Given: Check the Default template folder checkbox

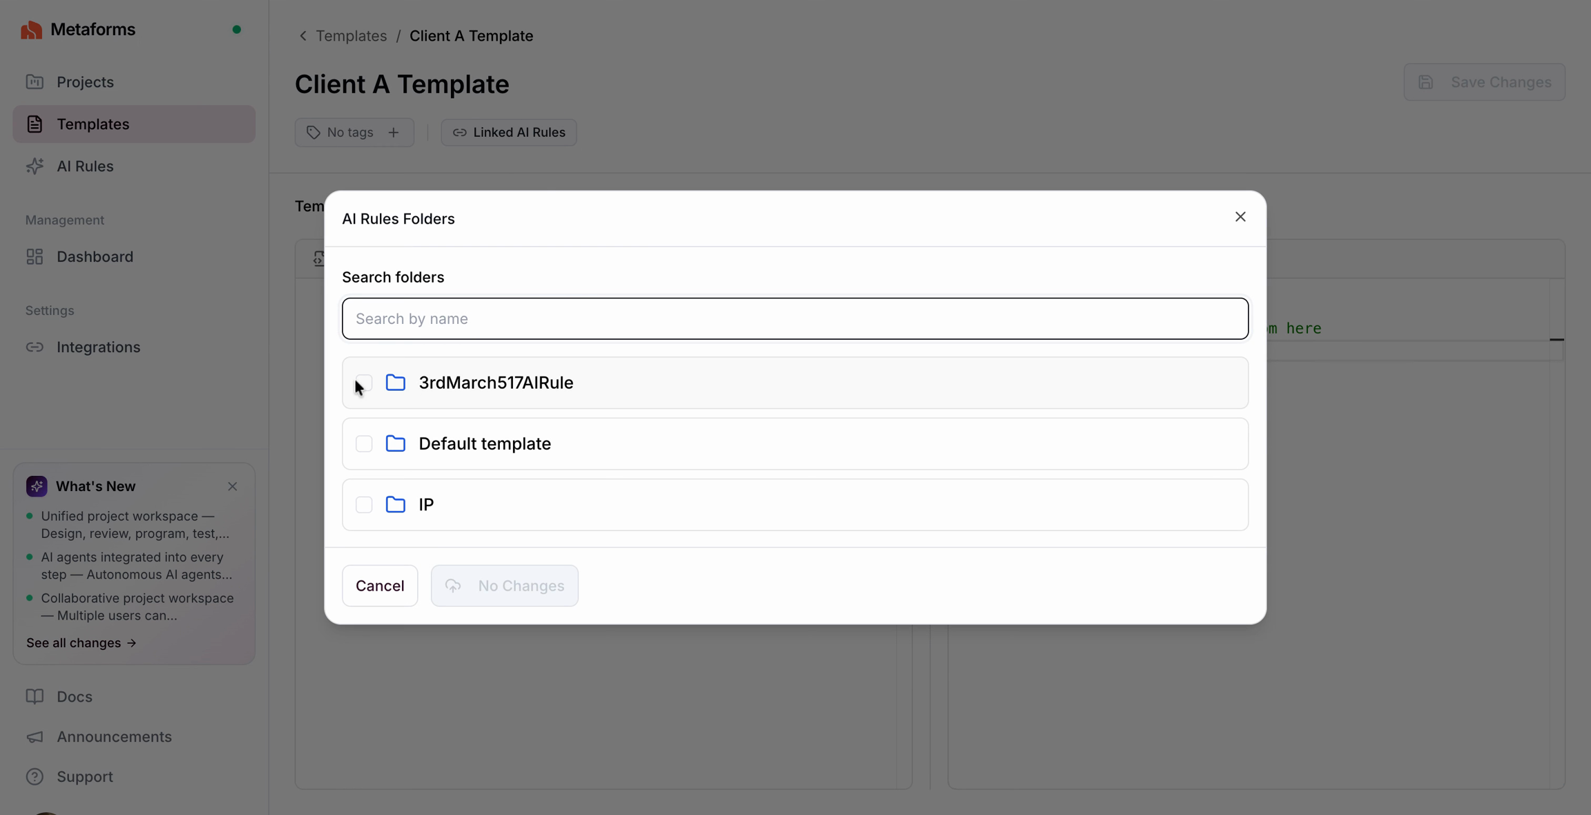Looking at the screenshot, I should pos(364,443).
